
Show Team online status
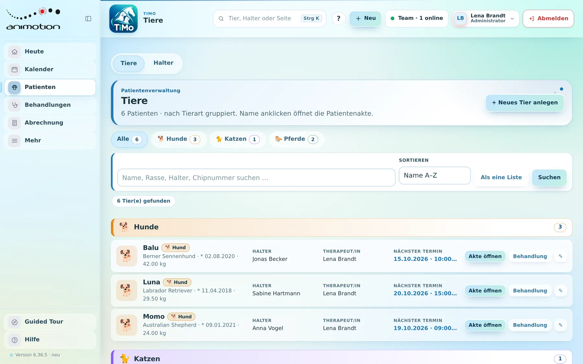417,18
